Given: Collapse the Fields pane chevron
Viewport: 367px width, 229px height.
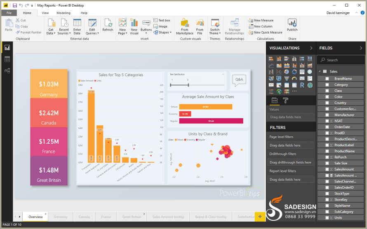Looking at the screenshot, I should [x=361, y=48].
